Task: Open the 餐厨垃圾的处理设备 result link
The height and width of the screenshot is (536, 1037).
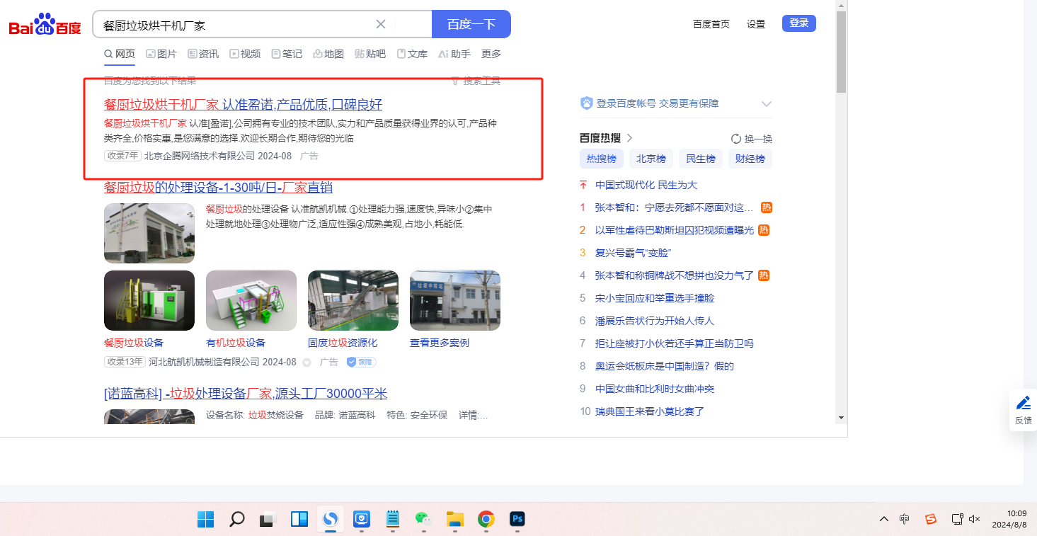Action: [x=218, y=188]
